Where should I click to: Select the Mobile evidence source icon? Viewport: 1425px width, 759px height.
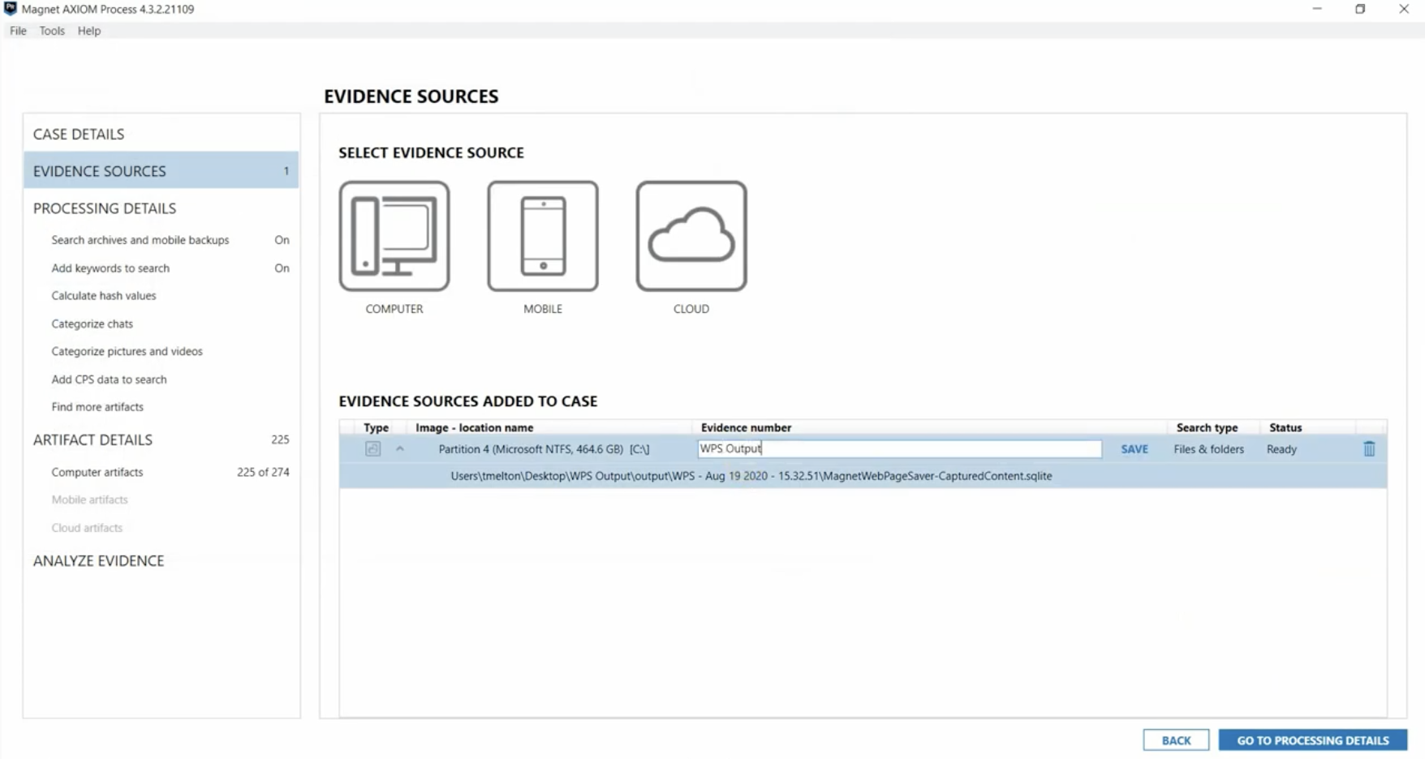coord(542,236)
